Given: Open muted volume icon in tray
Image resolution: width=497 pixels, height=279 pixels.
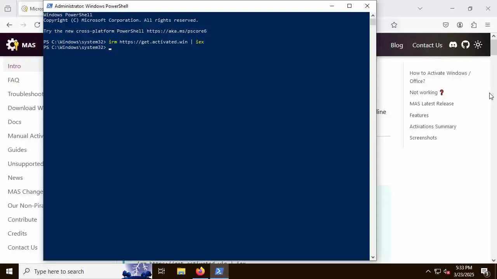Looking at the screenshot, I should coord(447,271).
